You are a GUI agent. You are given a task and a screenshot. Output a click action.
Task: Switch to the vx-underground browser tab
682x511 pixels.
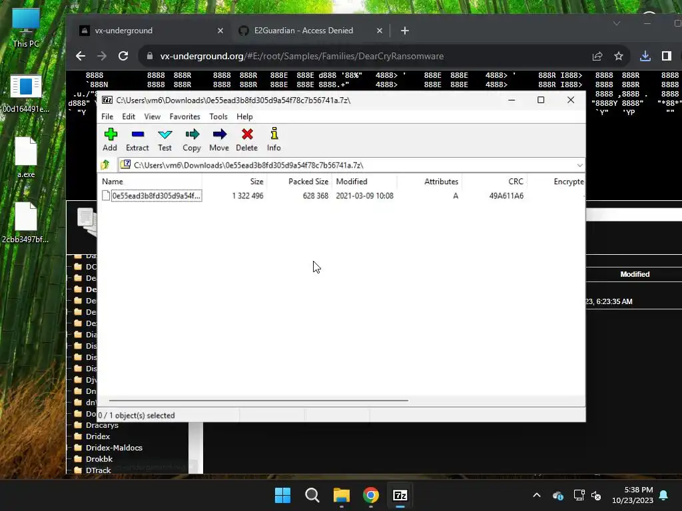[149, 31]
